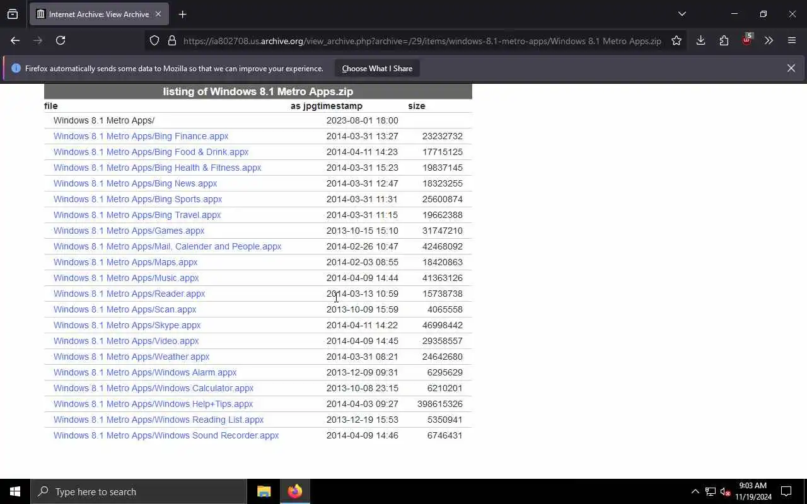Open a new tab with plus button

click(x=182, y=14)
